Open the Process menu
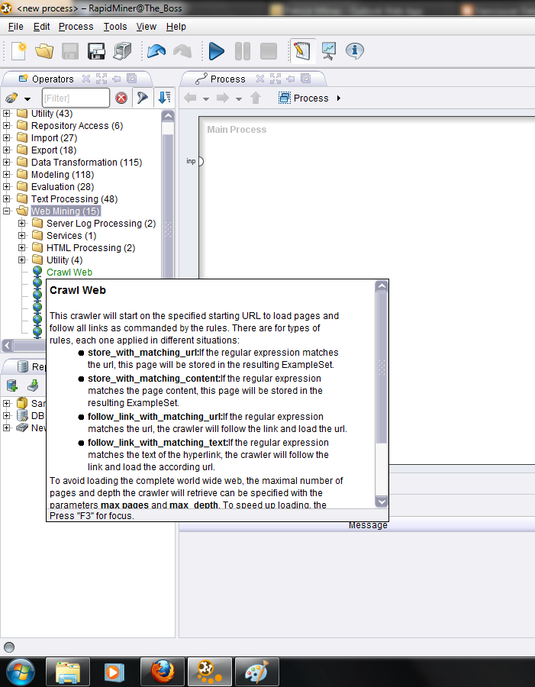Viewport: 535px width, 687px height. (76, 27)
